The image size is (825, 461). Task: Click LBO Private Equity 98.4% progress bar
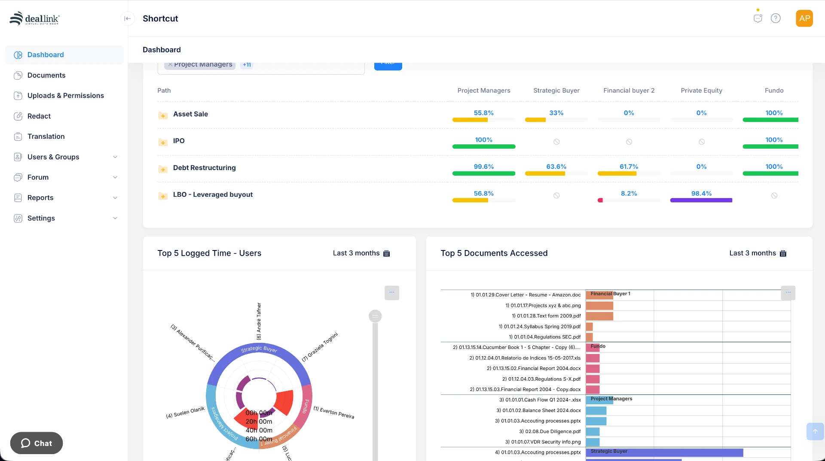coord(701,200)
